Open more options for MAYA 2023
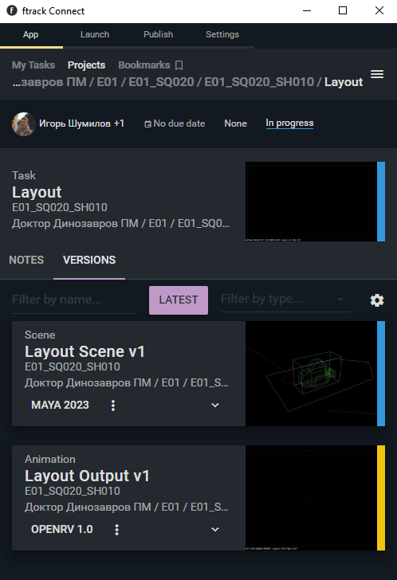 (x=113, y=406)
